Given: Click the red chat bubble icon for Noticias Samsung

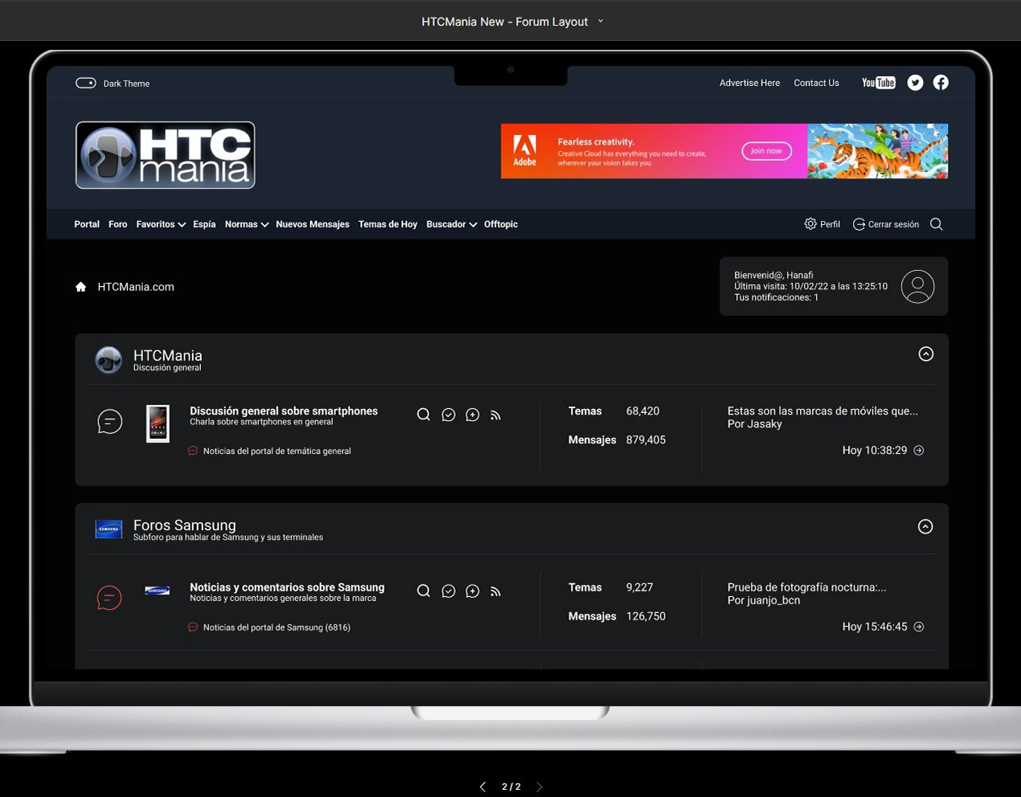Looking at the screenshot, I should (x=109, y=598).
